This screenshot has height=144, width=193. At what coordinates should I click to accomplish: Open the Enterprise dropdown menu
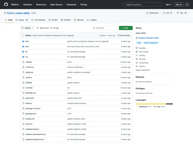pyautogui.click(x=72, y=4)
